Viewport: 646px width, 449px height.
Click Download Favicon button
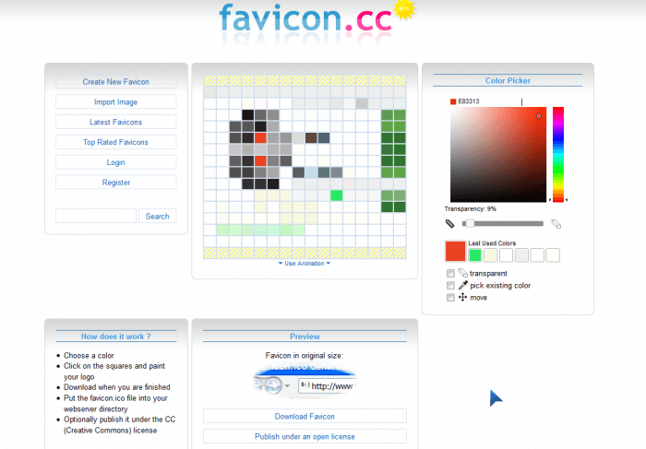pyautogui.click(x=305, y=417)
